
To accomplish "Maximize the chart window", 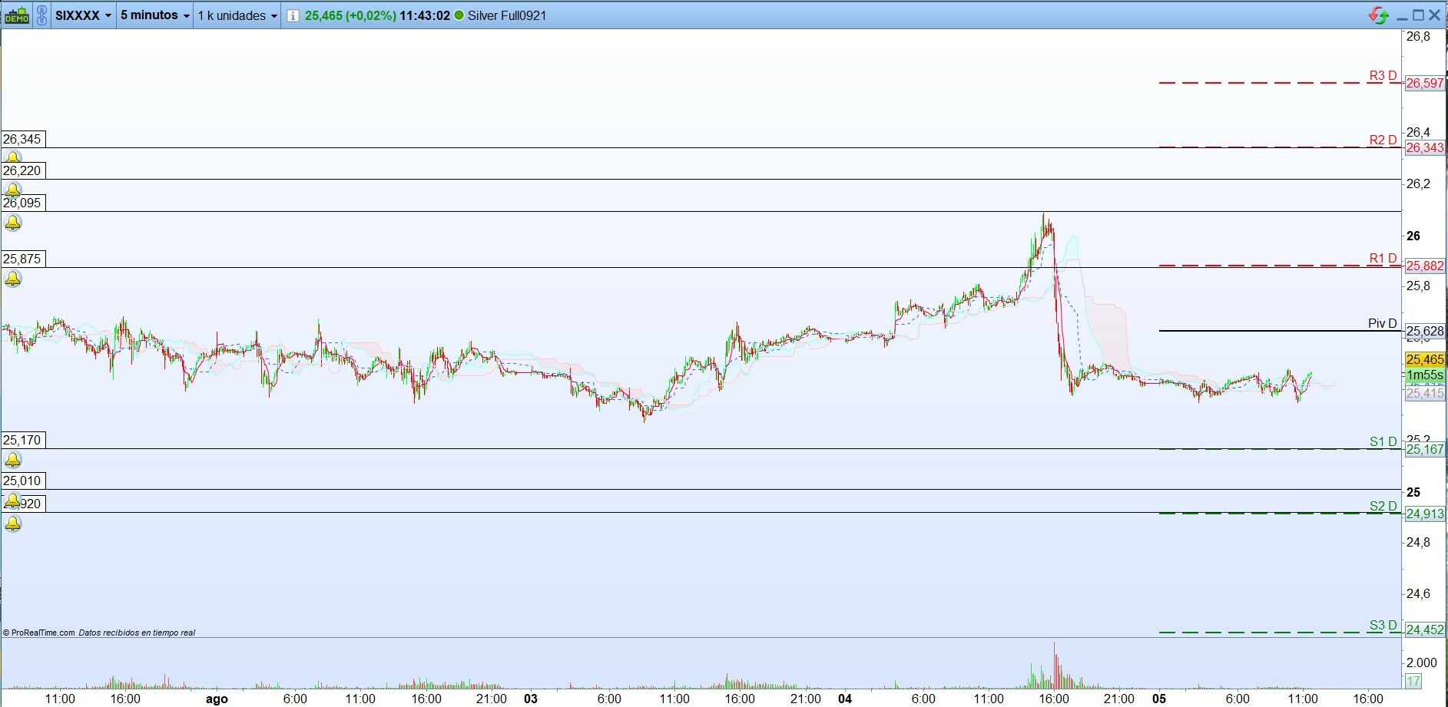I will 1418,15.
